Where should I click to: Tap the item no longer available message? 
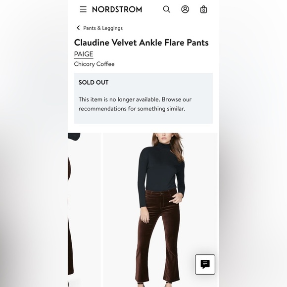coord(135,104)
